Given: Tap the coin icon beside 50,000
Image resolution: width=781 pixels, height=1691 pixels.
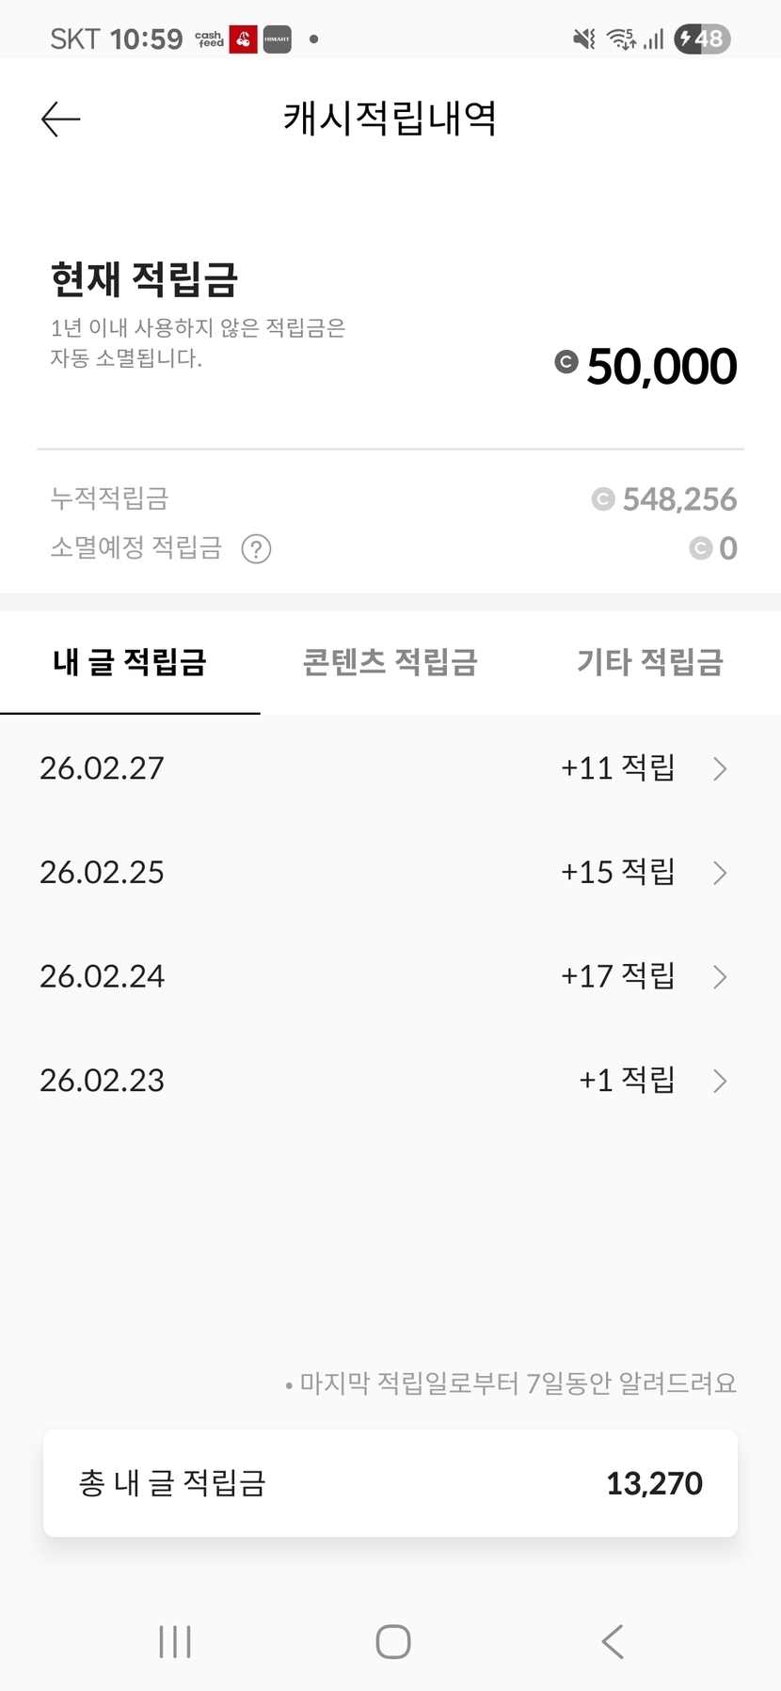Looking at the screenshot, I should click(x=566, y=362).
